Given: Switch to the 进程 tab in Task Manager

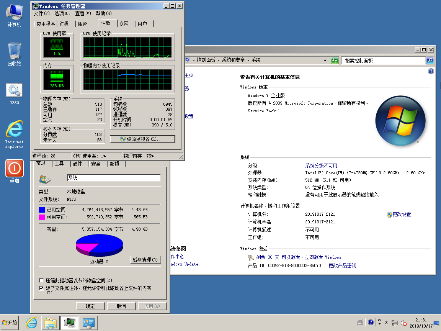Looking at the screenshot, I should coord(64,24).
